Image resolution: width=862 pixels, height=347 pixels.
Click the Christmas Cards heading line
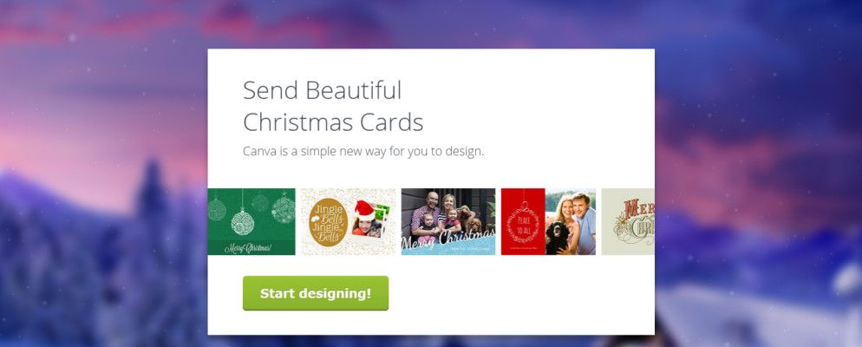(333, 122)
